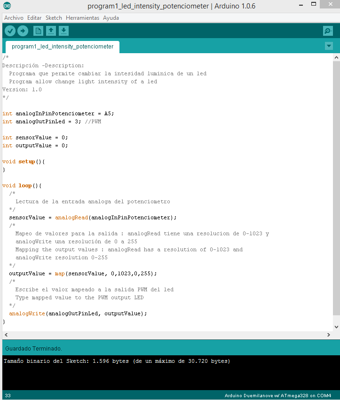Click the Verify sketch checkmark button
The image size is (340, 400).
(10, 31)
